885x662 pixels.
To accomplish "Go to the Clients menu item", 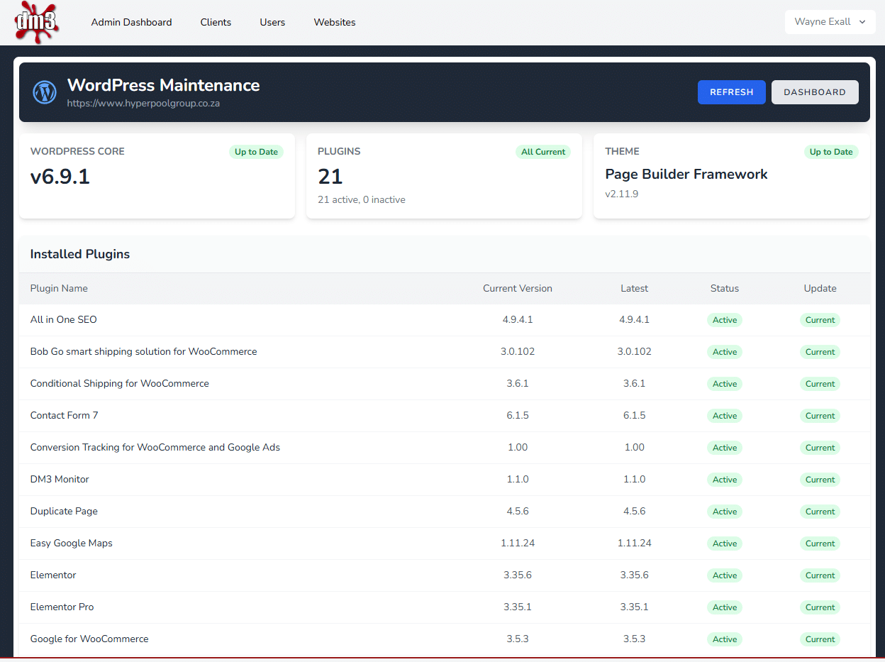I will coord(216,22).
